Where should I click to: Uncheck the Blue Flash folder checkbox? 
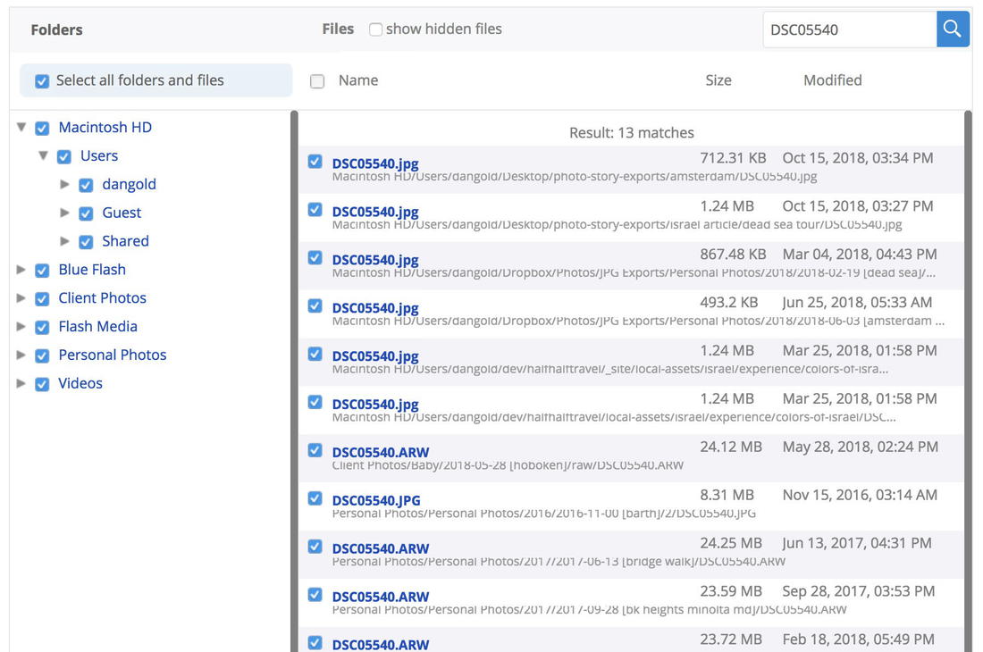click(x=42, y=271)
